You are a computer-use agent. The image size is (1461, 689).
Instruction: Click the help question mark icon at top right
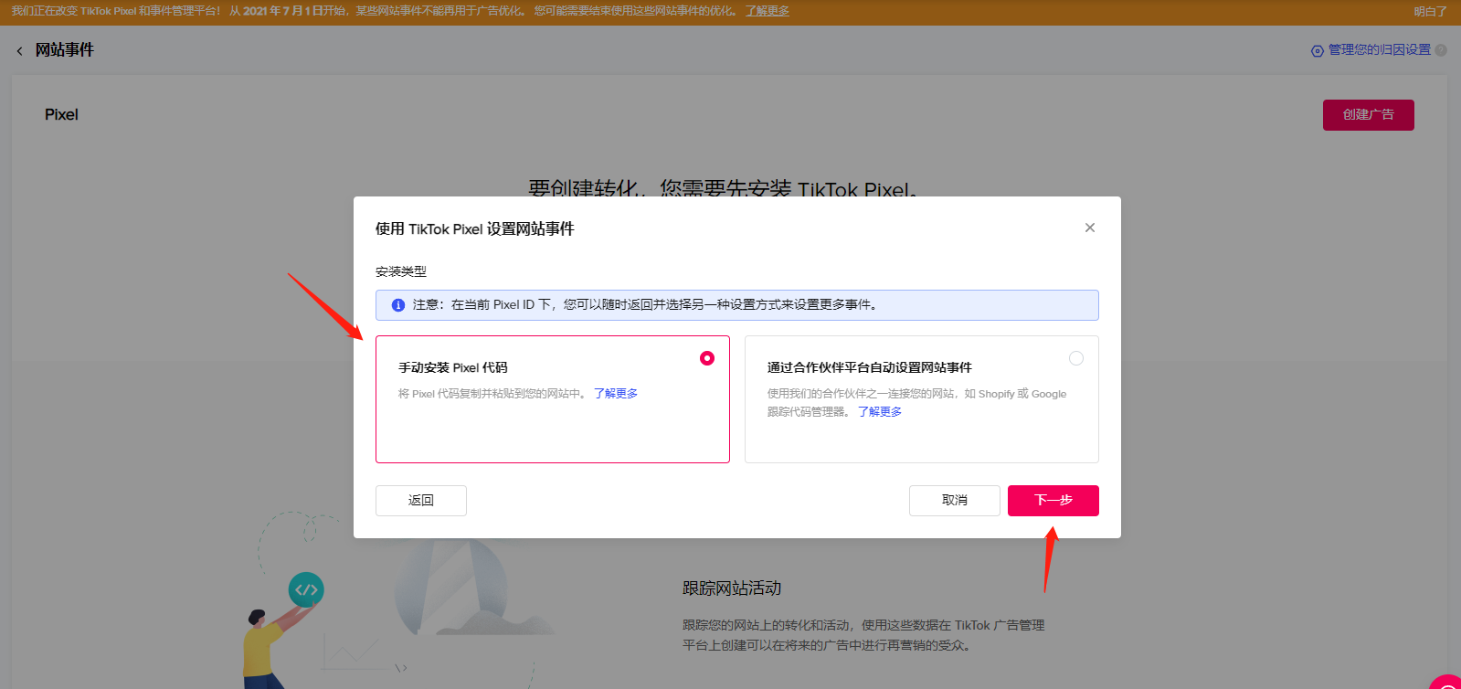tap(1441, 50)
